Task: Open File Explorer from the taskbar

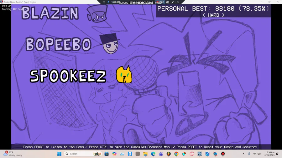Action: point(145,154)
